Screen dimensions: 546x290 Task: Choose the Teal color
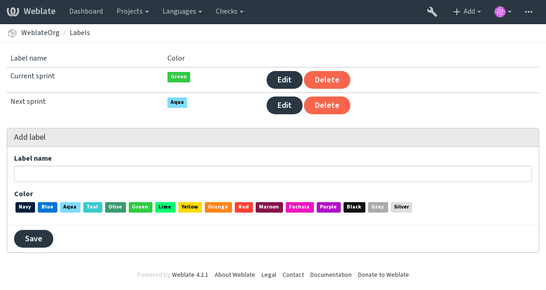92,207
